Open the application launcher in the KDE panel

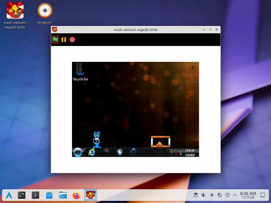(9, 195)
